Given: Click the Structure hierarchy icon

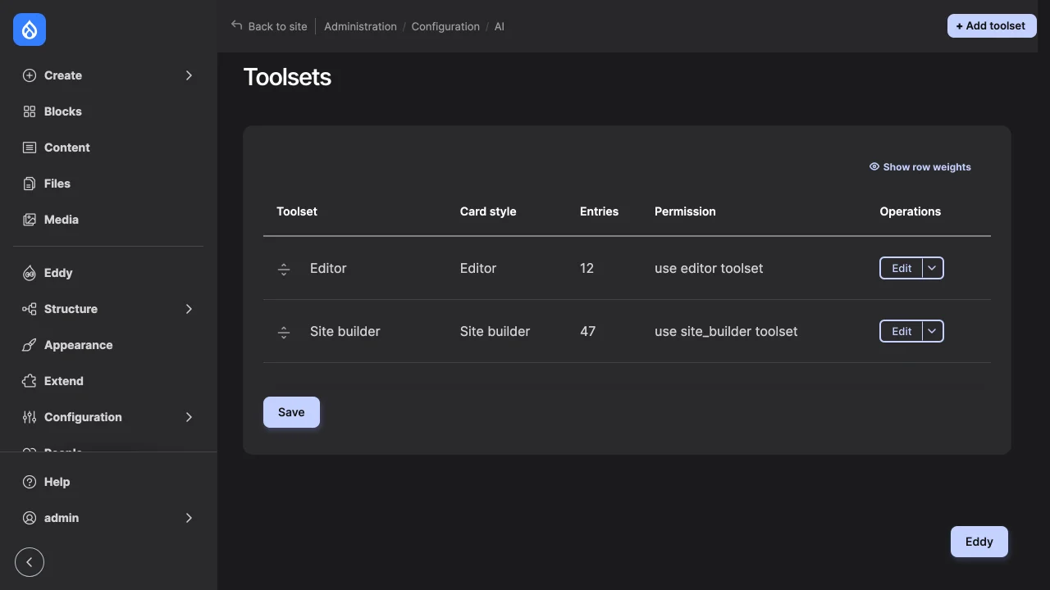Looking at the screenshot, I should point(30,309).
